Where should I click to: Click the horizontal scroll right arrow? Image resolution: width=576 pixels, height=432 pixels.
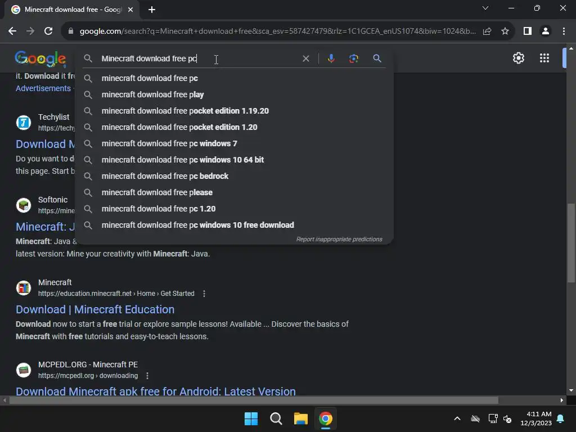pyautogui.click(x=562, y=400)
